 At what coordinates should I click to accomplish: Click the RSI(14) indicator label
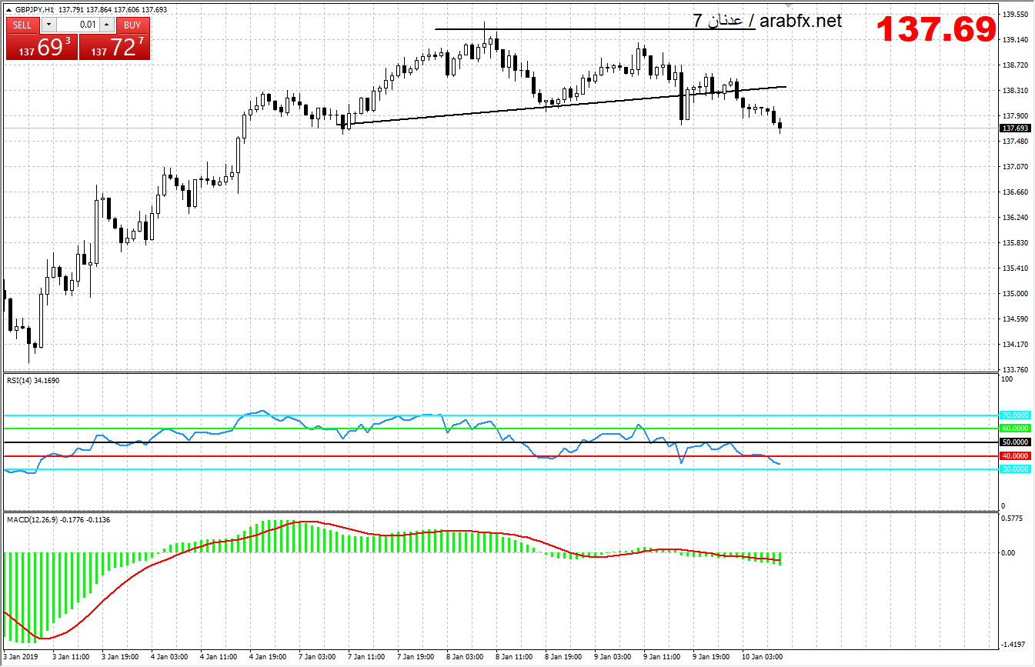[32, 380]
